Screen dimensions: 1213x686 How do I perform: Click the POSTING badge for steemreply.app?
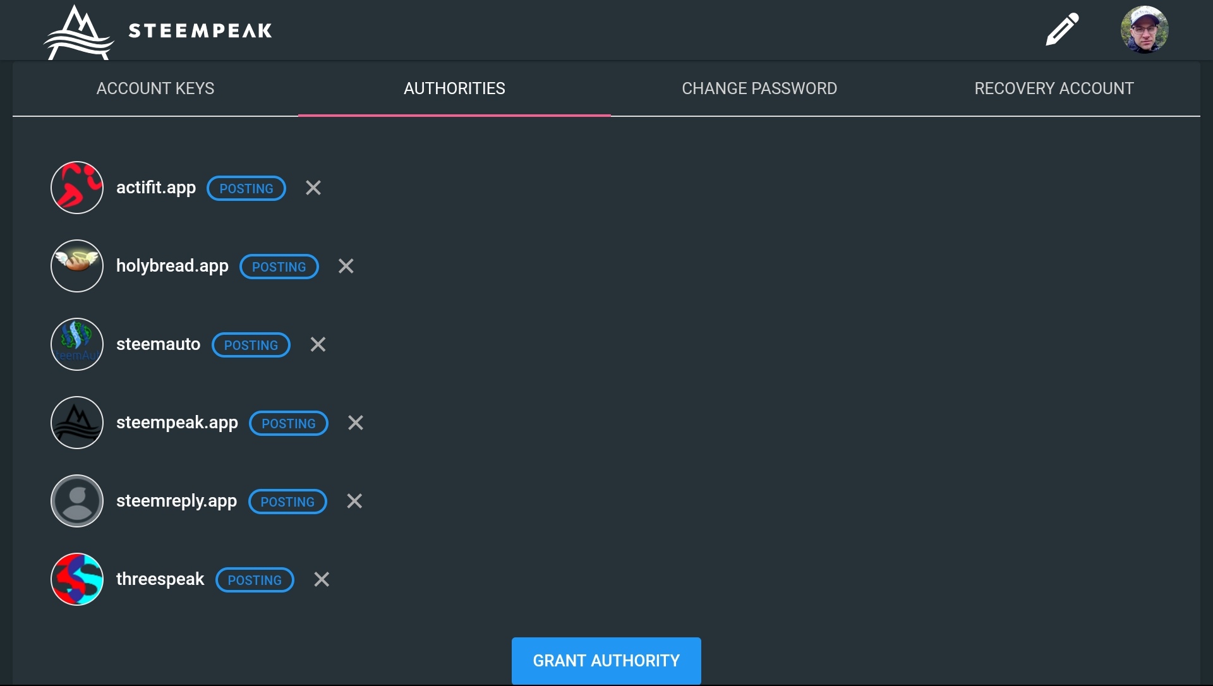(x=287, y=502)
